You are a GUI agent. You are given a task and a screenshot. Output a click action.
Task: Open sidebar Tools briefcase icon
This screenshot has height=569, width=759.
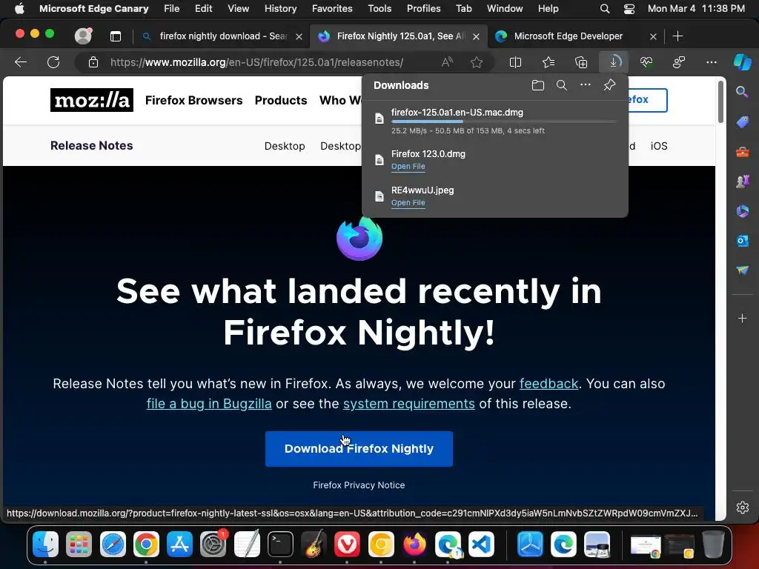tap(742, 152)
